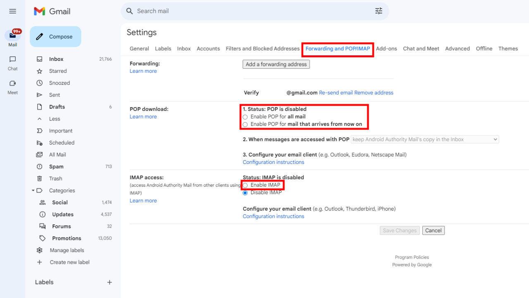Click the Snoozed clock icon
The height and width of the screenshot is (298, 529).
pos(40,83)
